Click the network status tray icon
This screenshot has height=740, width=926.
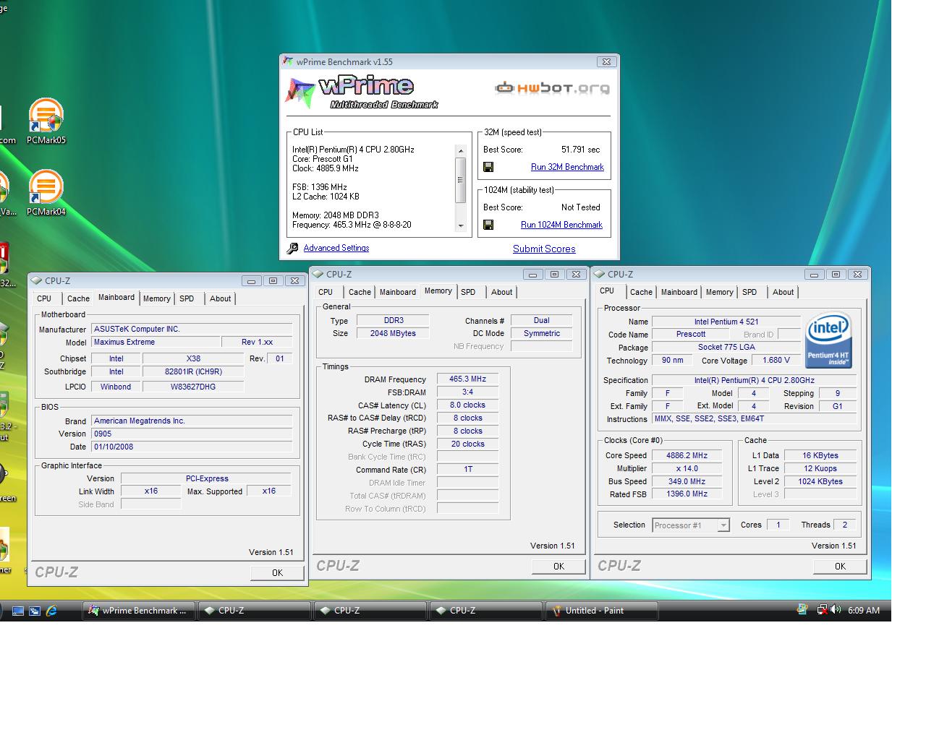click(822, 610)
